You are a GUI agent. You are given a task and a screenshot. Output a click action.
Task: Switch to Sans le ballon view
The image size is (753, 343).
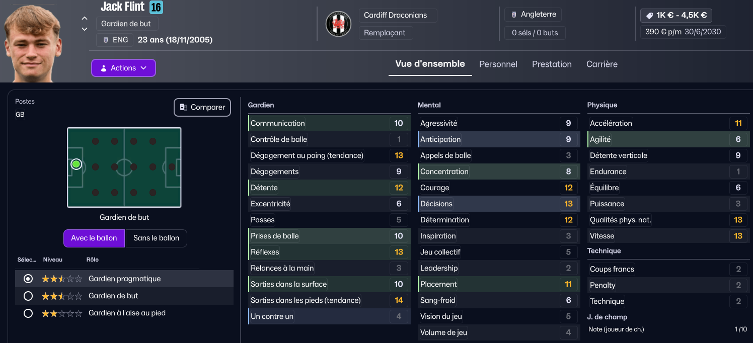[156, 238]
